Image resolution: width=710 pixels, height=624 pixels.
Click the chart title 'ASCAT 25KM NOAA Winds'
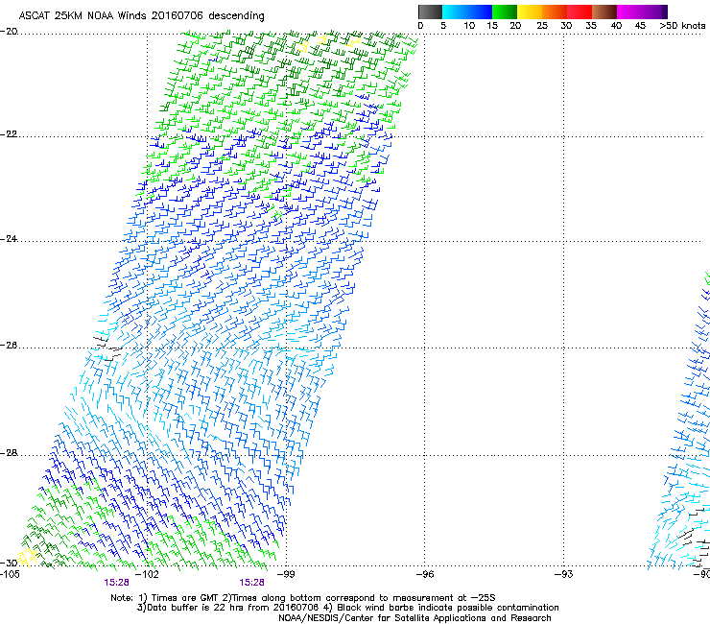[x=83, y=15]
